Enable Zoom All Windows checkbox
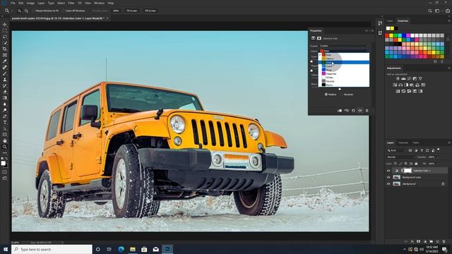The height and width of the screenshot is (254, 452). [64, 11]
